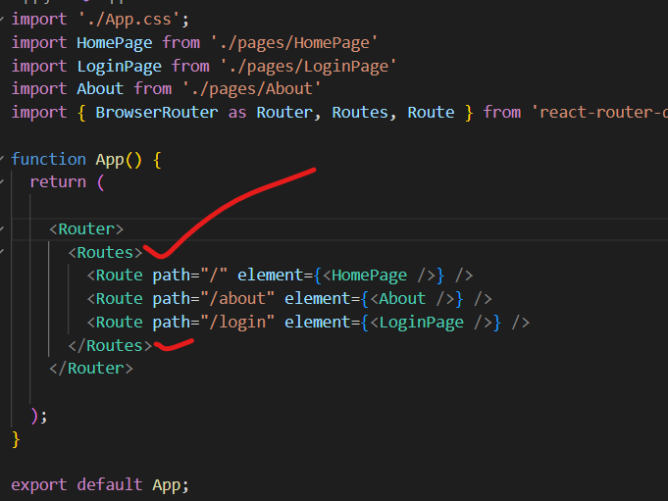Screen dimensions: 668x501
Task: Collapse the function App() code block
Action: coord(4,160)
